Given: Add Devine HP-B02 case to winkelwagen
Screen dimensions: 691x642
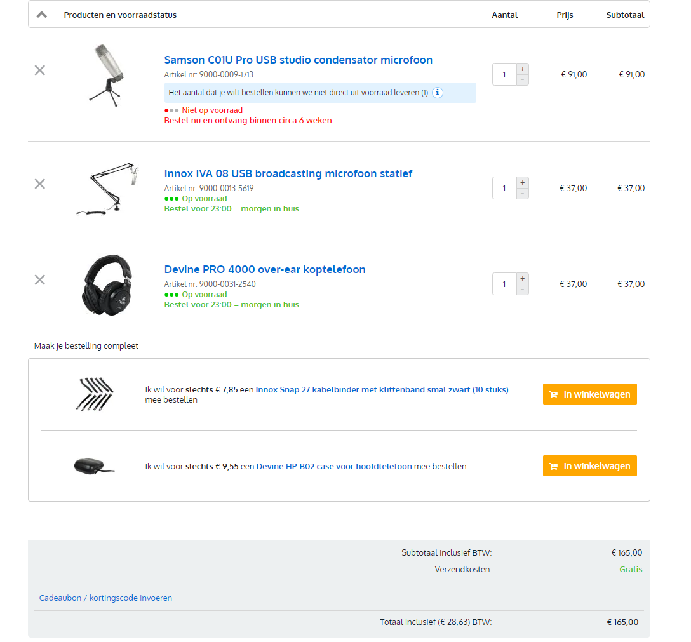Looking at the screenshot, I should [589, 466].
